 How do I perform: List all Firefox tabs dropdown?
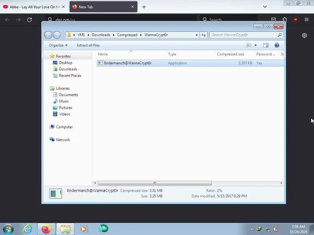[265, 7]
